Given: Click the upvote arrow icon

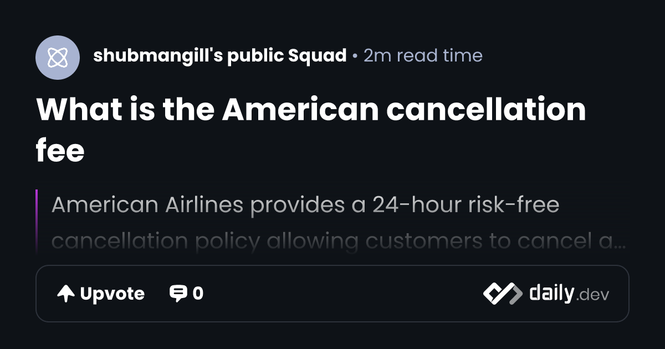Looking at the screenshot, I should [66, 294].
